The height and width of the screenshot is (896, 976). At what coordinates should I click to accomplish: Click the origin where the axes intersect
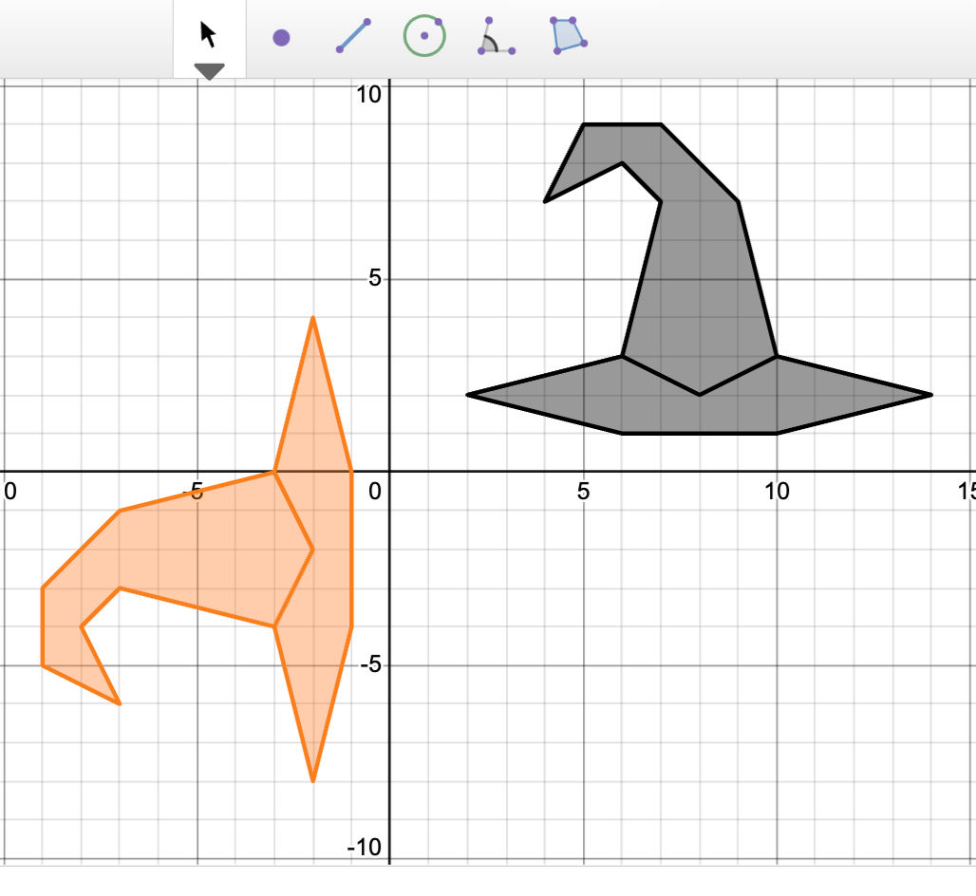390,471
